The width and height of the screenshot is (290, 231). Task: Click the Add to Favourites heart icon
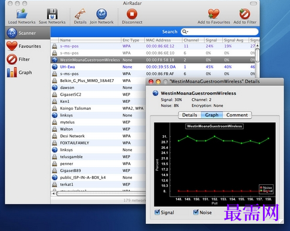click(213, 14)
